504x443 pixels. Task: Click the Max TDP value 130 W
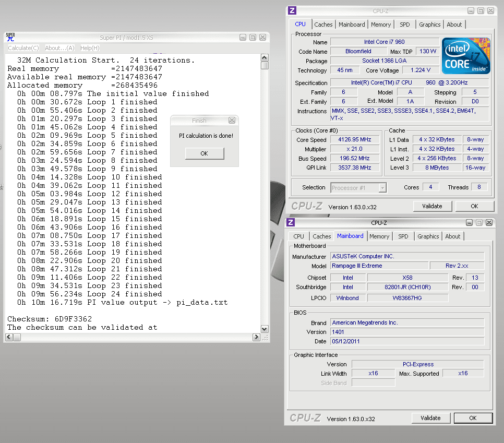427,51
